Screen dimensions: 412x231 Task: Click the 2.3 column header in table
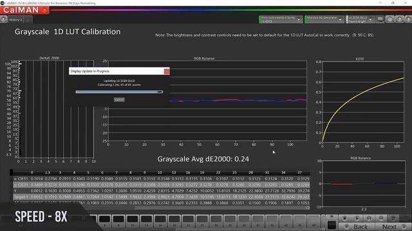coord(47,173)
